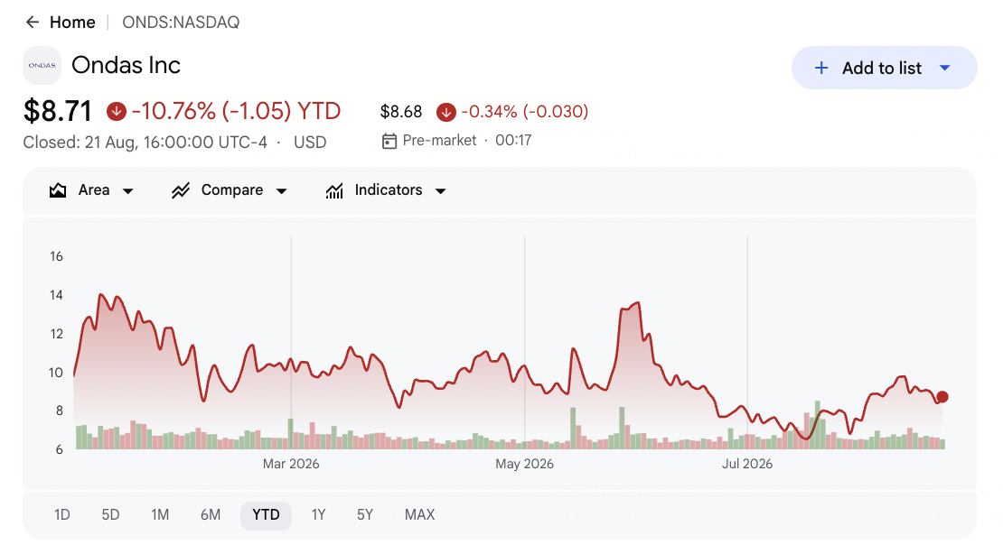The image size is (1003, 554).
Task: Click the red end-point marker on the chart
Action: (x=942, y=397)
